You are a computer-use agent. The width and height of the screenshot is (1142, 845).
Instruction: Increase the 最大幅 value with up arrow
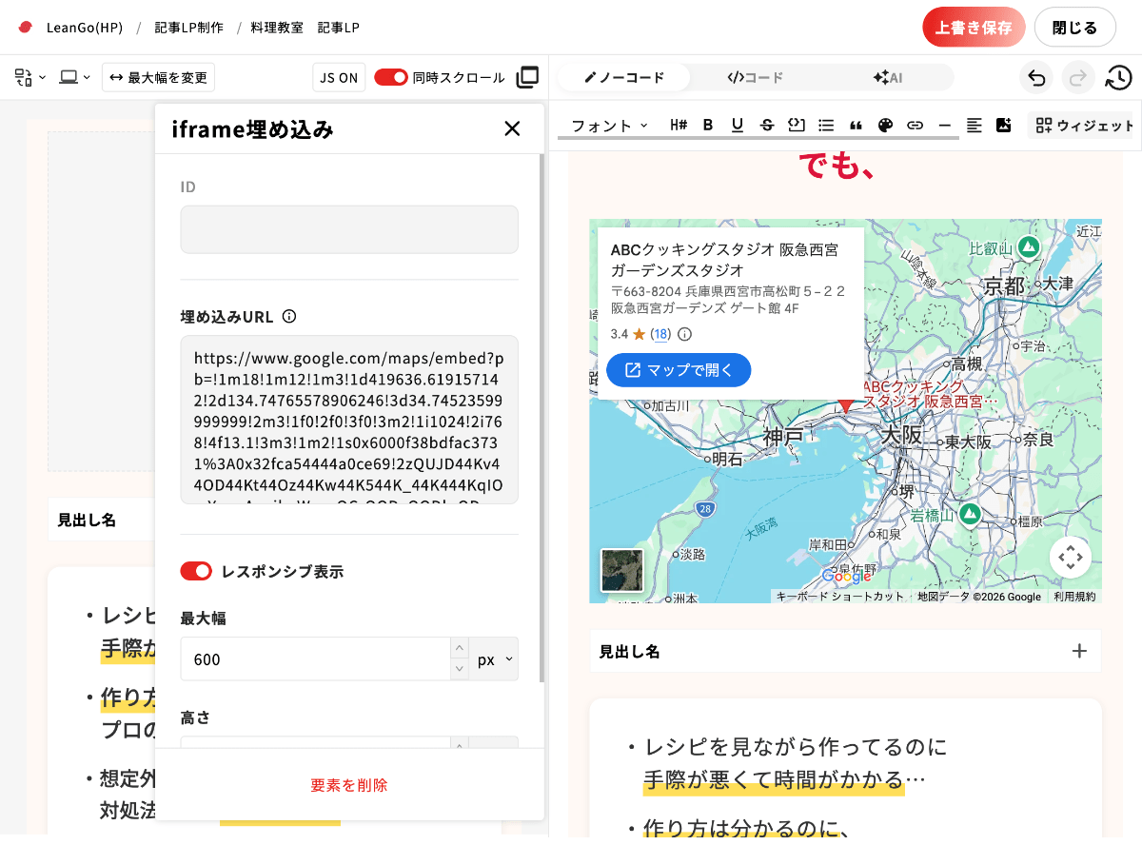[460, 648]
